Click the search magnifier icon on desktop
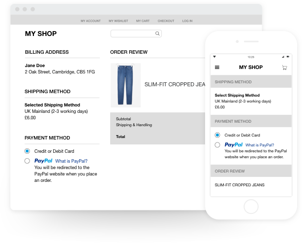 (157, 34)
